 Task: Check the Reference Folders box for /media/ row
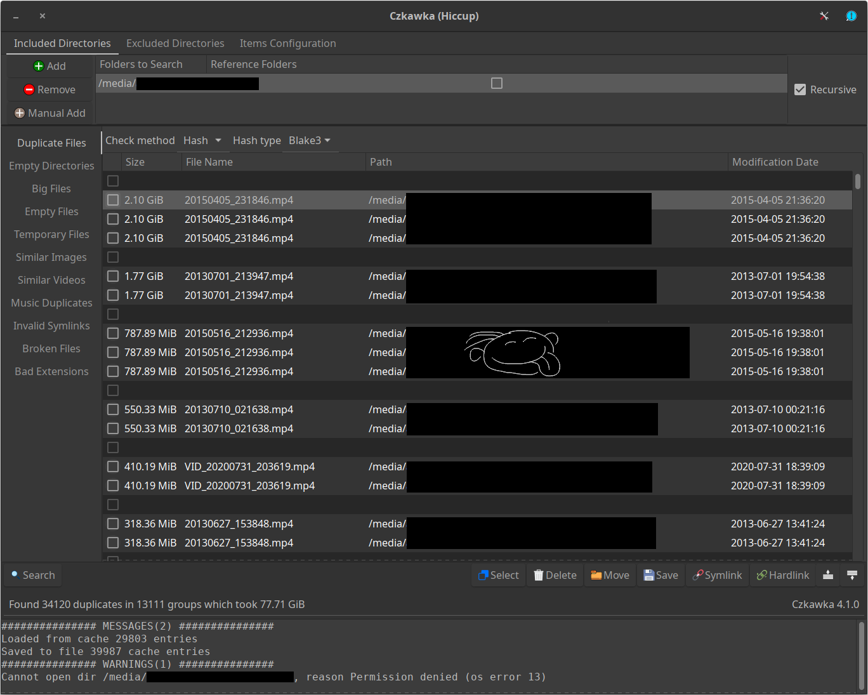click(497, 83)
